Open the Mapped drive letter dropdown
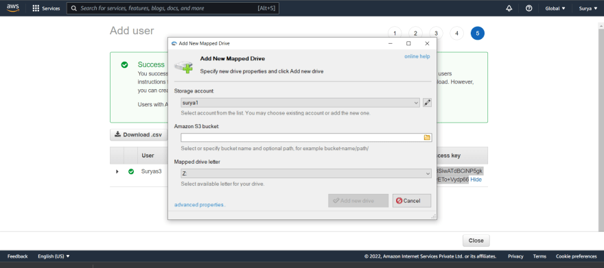The image size is (604, 268). coord(306,174)
